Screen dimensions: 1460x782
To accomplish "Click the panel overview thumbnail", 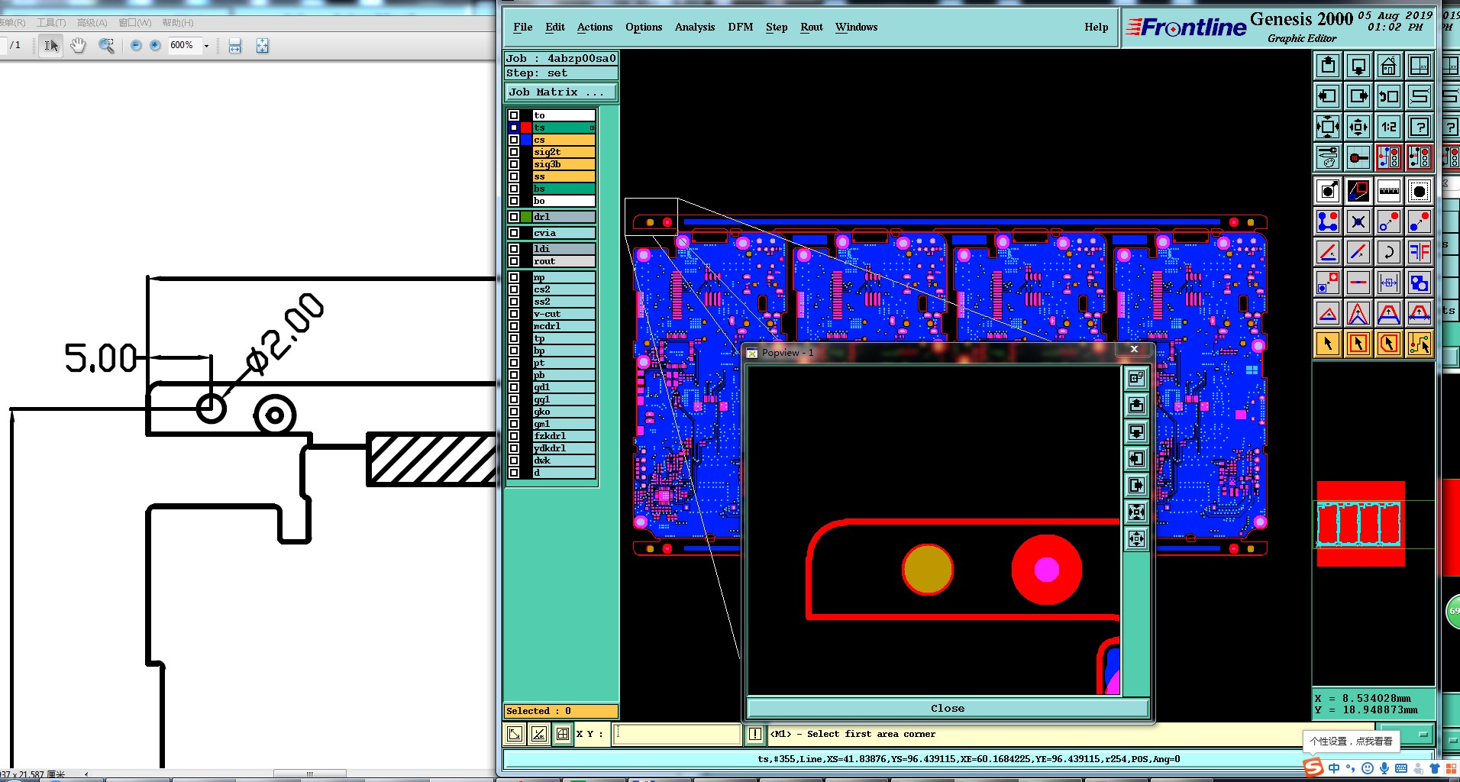I will tap(1360, 524).
